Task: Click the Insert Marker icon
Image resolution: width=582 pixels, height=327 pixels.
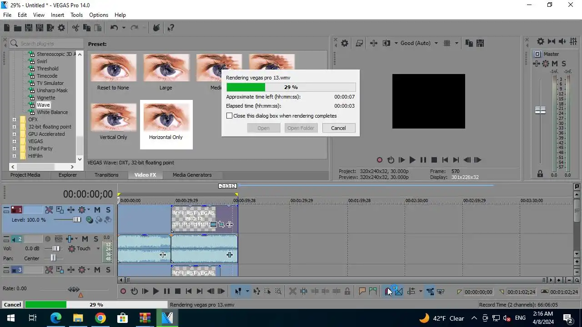Action: click(362, 292)
